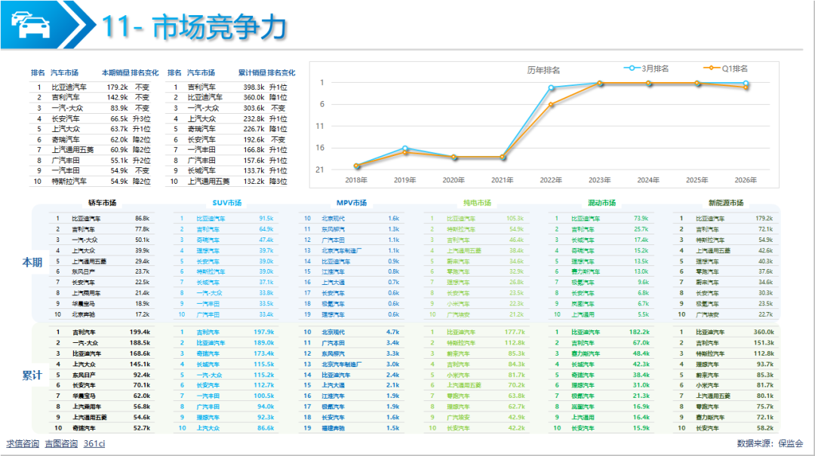
Task: Click the 升3位 rank change cell
Action: point(141,118)
